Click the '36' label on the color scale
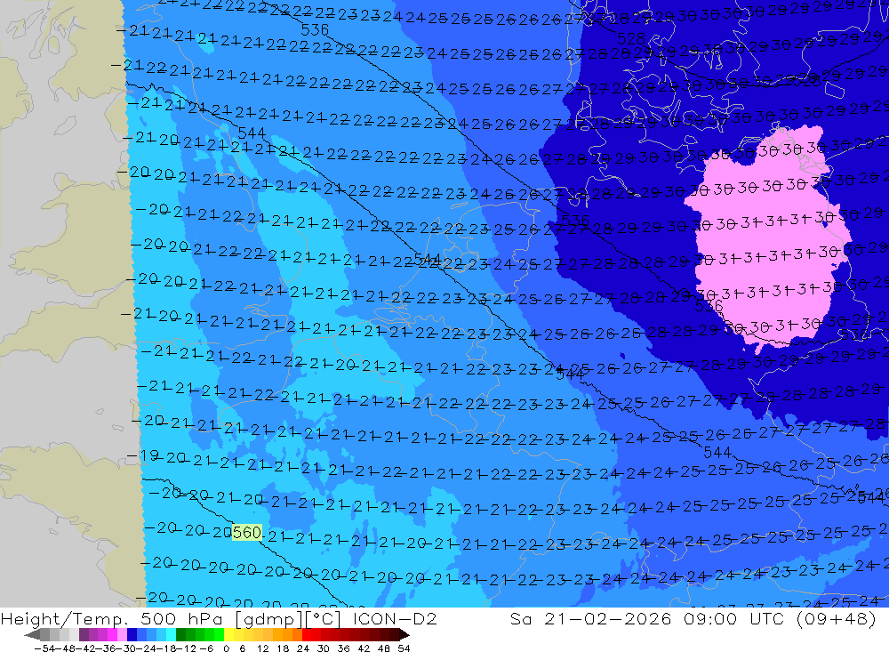The image size is (889, 652). [x=343, y=648]
